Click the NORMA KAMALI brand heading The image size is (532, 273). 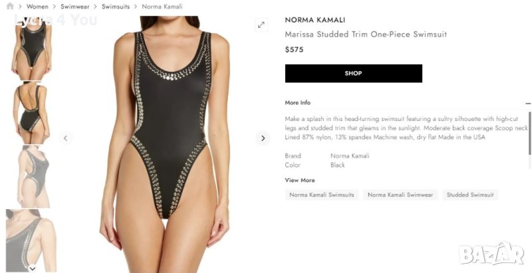(x=315, y=20)
